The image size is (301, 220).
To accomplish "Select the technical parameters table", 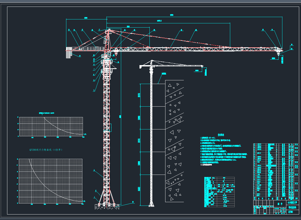I will click(219, 192).
